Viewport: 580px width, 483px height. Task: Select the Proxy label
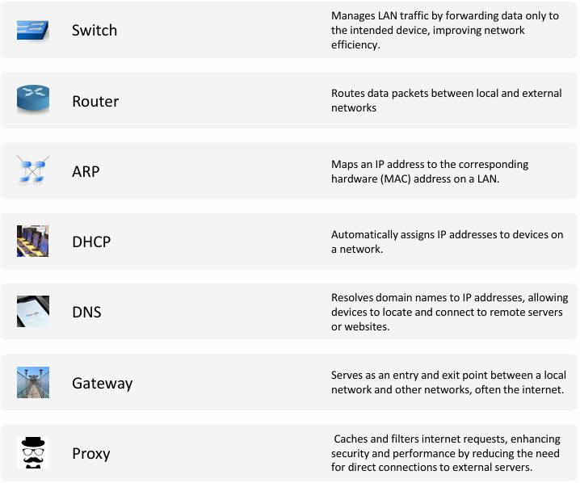point(91,454)
